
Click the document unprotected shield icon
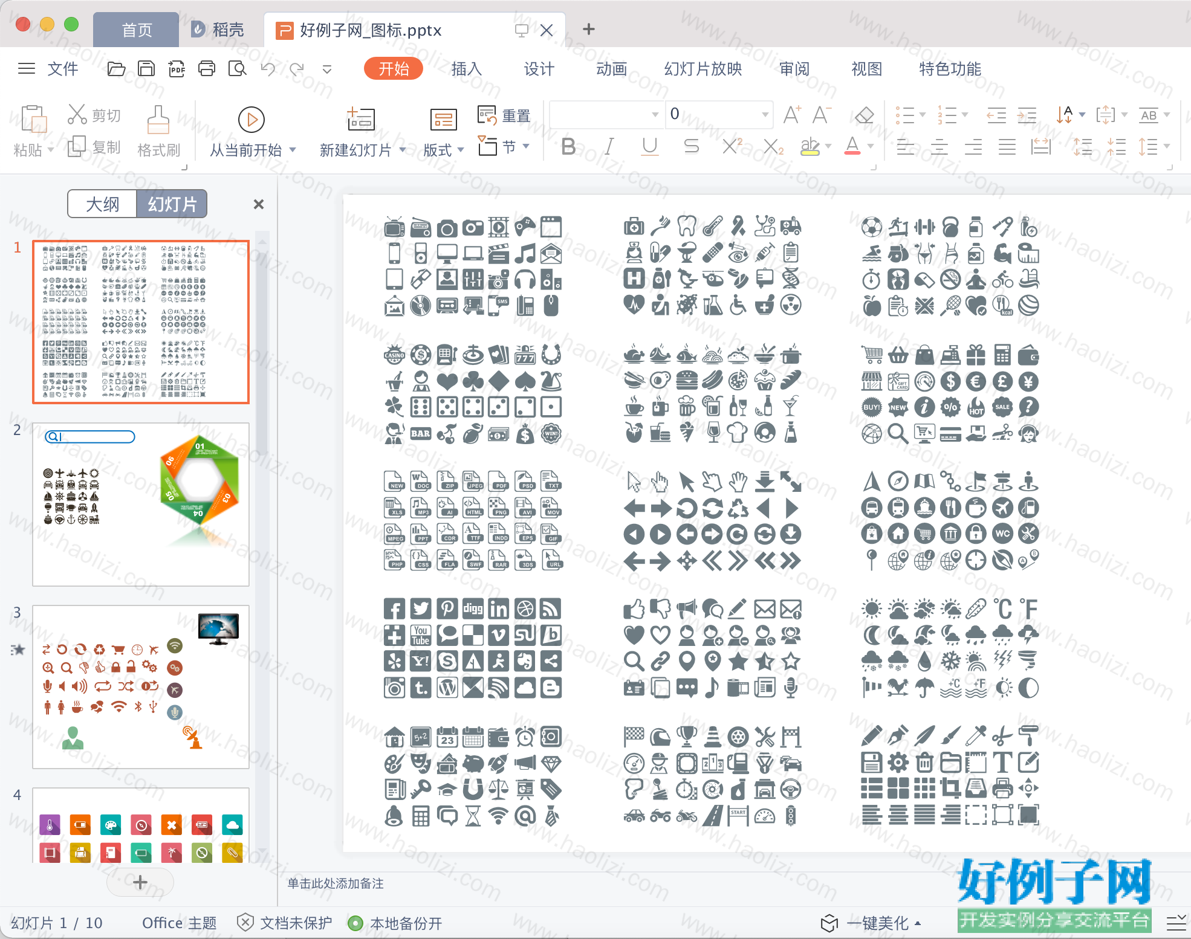pos(245,923)
